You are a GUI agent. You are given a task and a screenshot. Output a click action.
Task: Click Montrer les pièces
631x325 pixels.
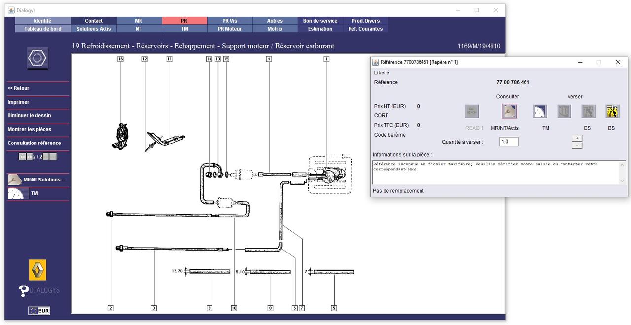(x=29, y=130)
